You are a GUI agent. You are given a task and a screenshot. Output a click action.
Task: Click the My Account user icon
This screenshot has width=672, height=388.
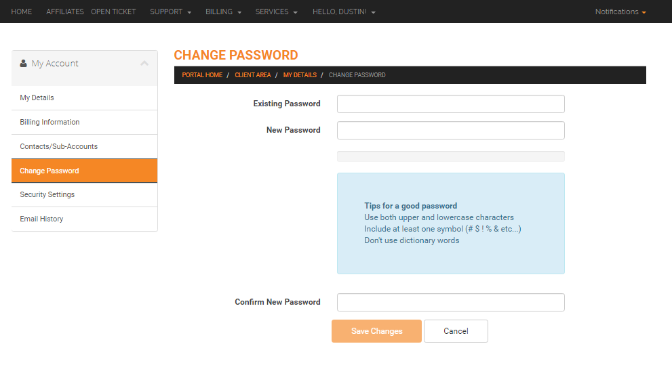pyautogui.click(x=24, y=63)
